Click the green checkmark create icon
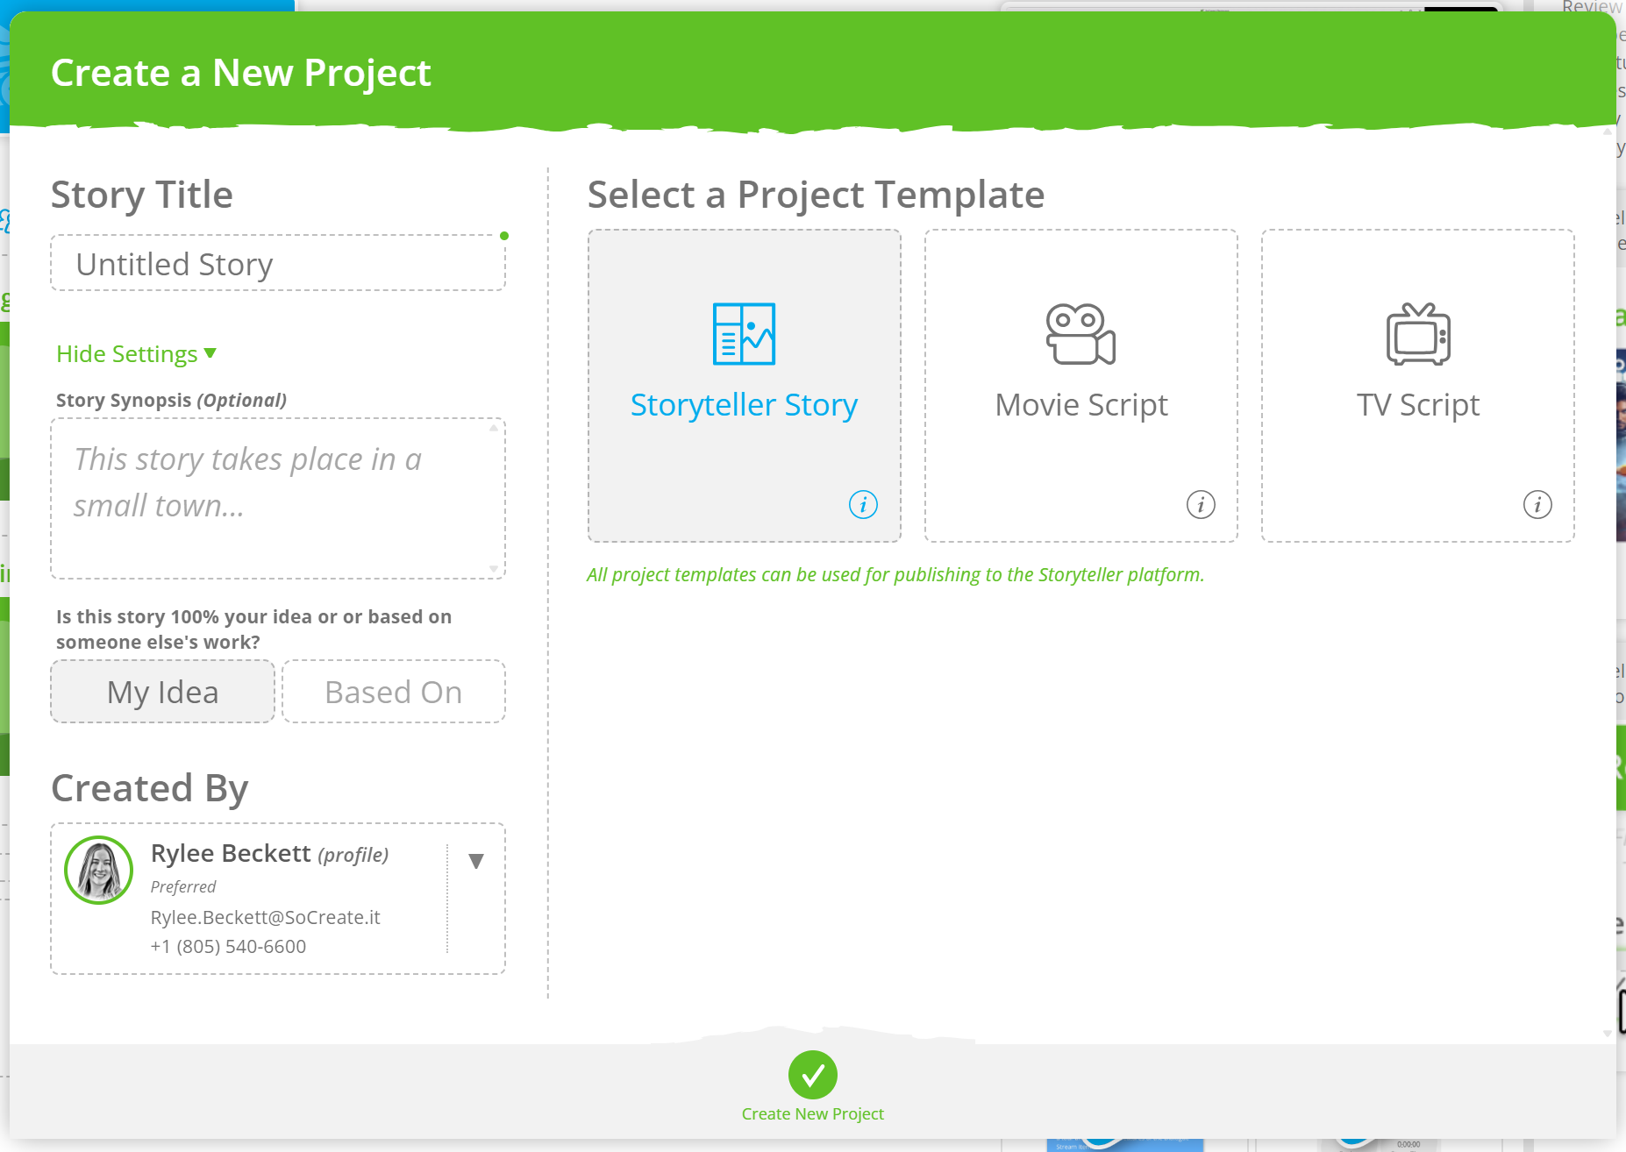 (x=813, y=1075)
